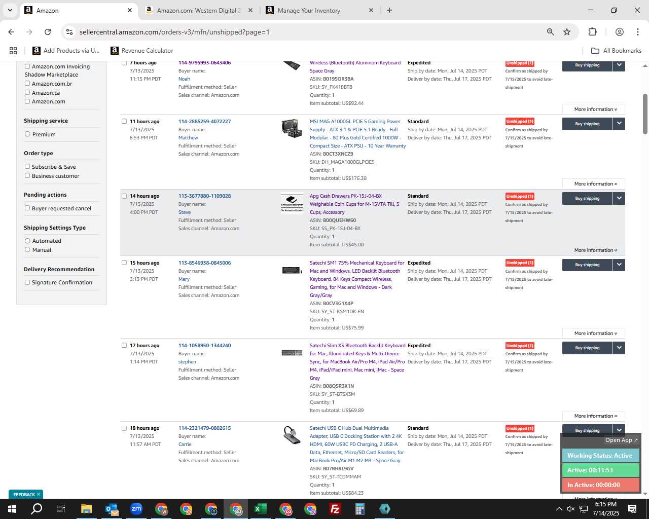Select order 114-2885259-4072227 checkbox
Image resolution: width=649 pixels, height=519 pixels.
(x=124, y=122)
